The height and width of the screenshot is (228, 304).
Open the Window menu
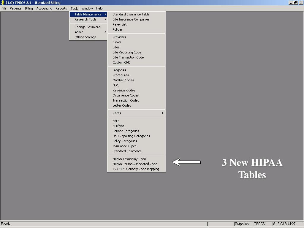coord(87,8)
